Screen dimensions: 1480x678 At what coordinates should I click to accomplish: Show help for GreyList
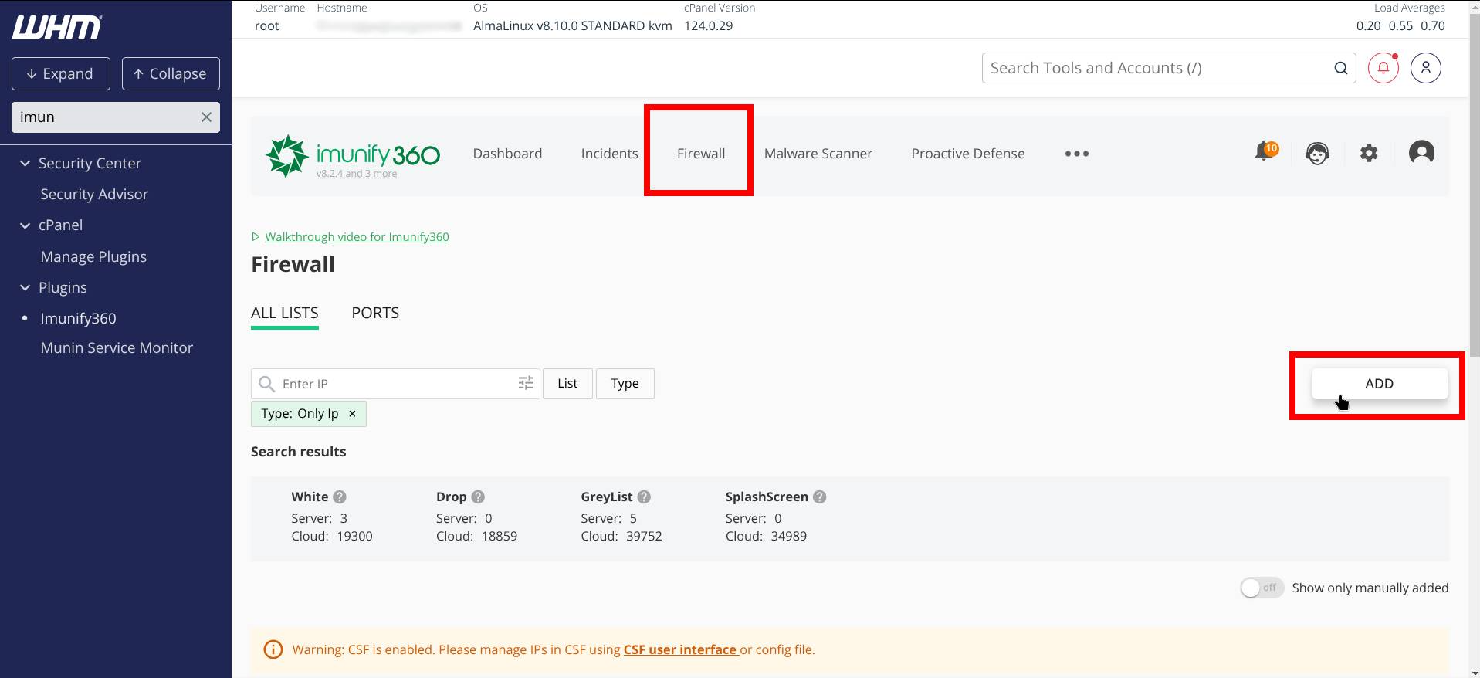tap(644, 497)
